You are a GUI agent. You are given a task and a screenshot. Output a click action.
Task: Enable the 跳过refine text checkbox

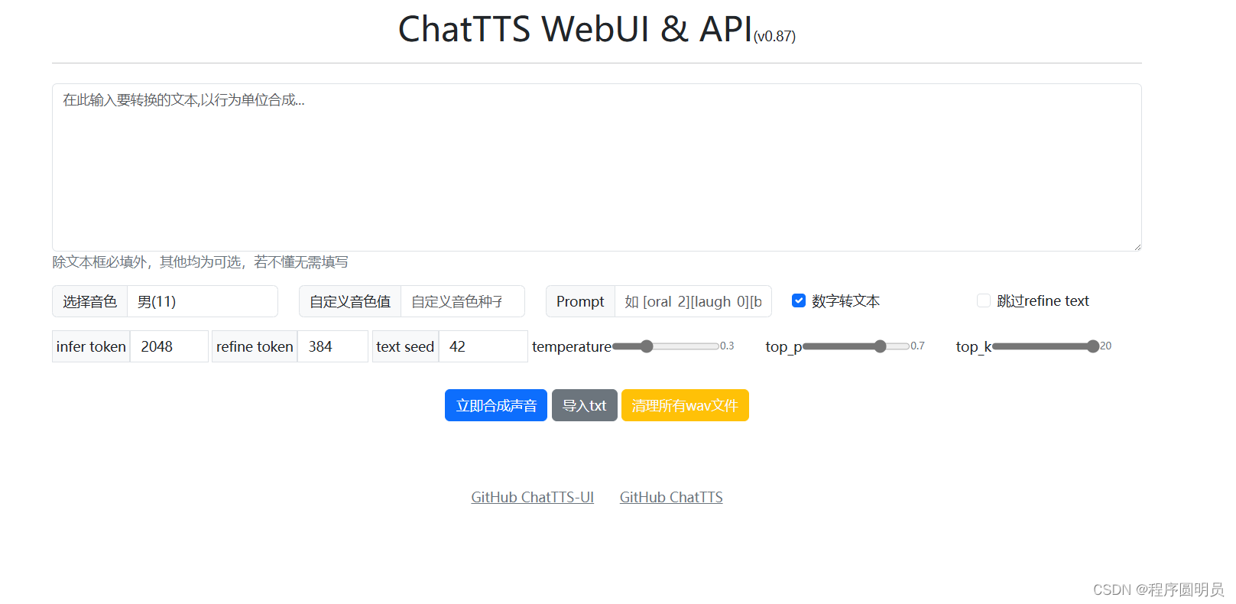pyautogui.click(x=984, y=300)
